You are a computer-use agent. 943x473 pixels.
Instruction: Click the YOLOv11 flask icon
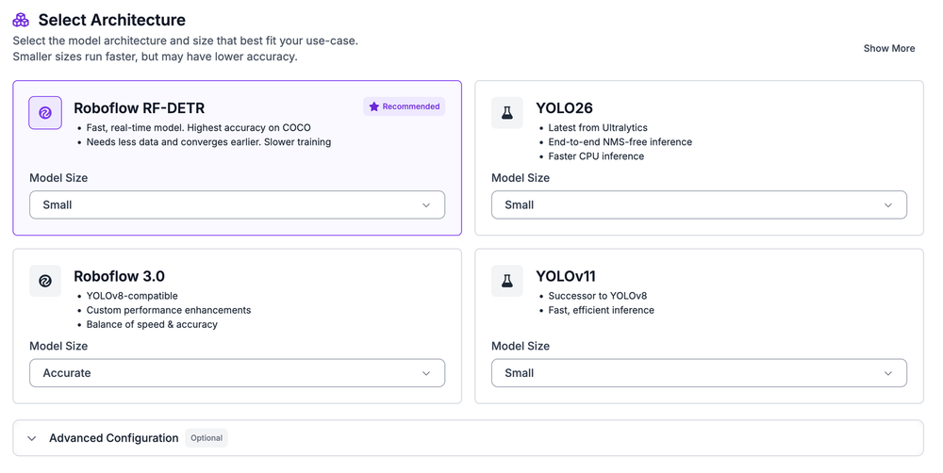coord(507,281)
